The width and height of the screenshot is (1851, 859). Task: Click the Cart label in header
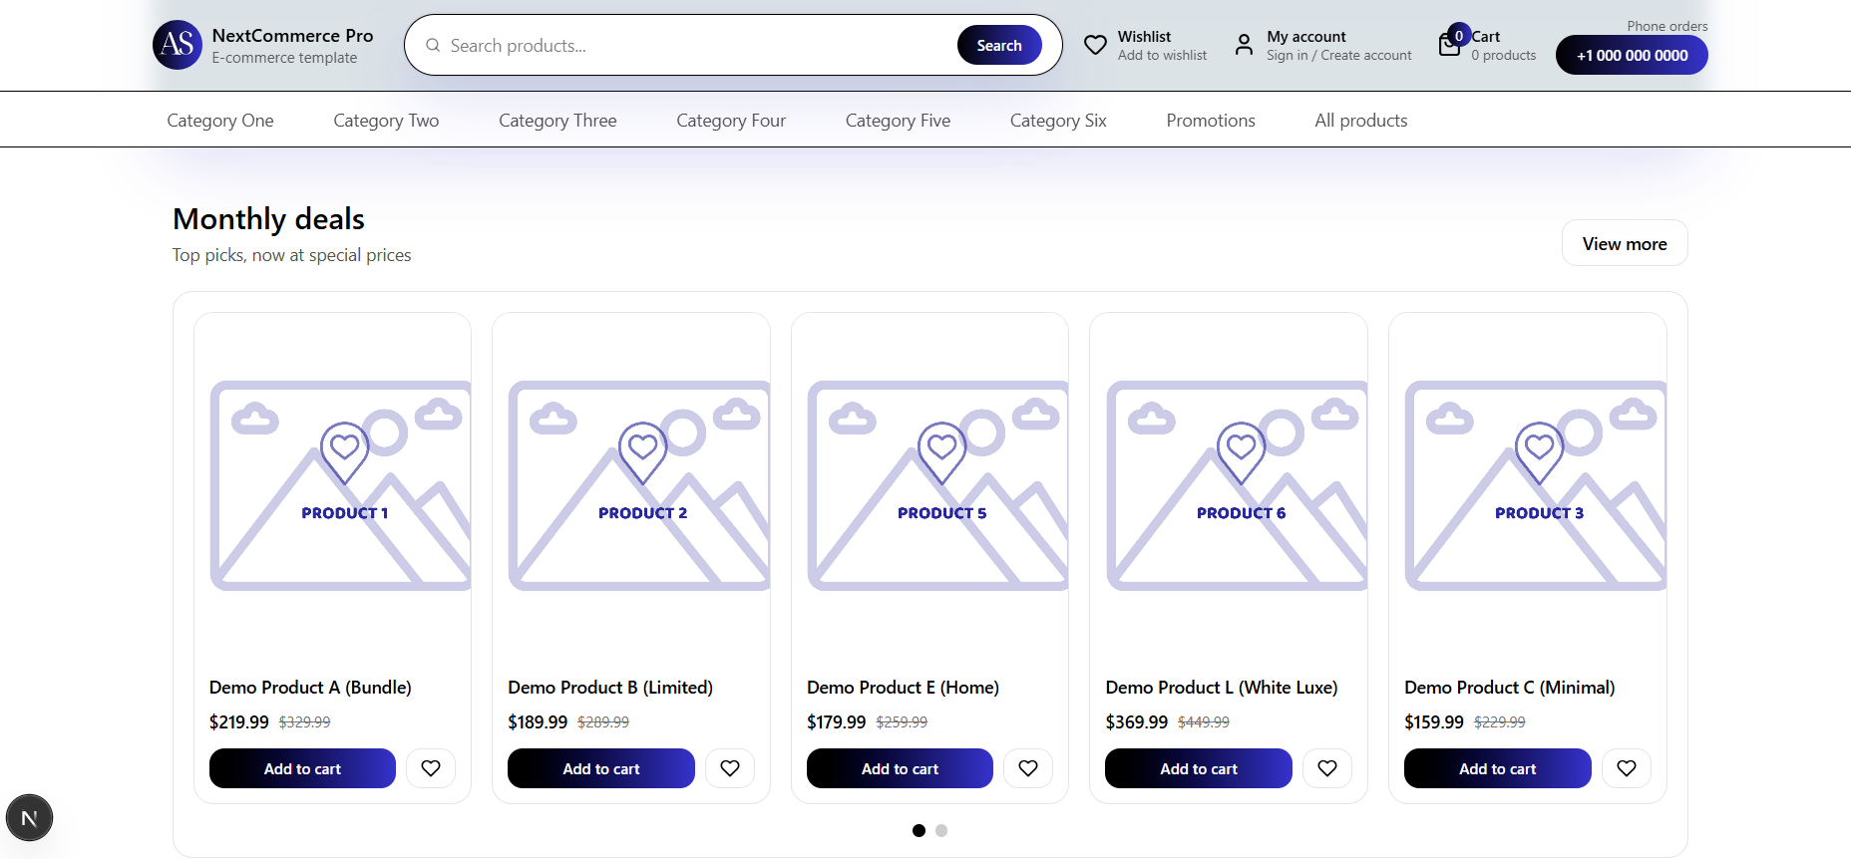pyautogui.click(x=1486, y=36)
